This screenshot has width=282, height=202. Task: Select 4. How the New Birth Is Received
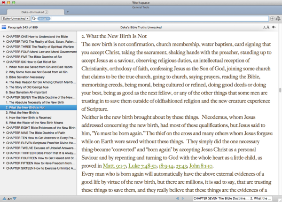click(x=28, y=117)
